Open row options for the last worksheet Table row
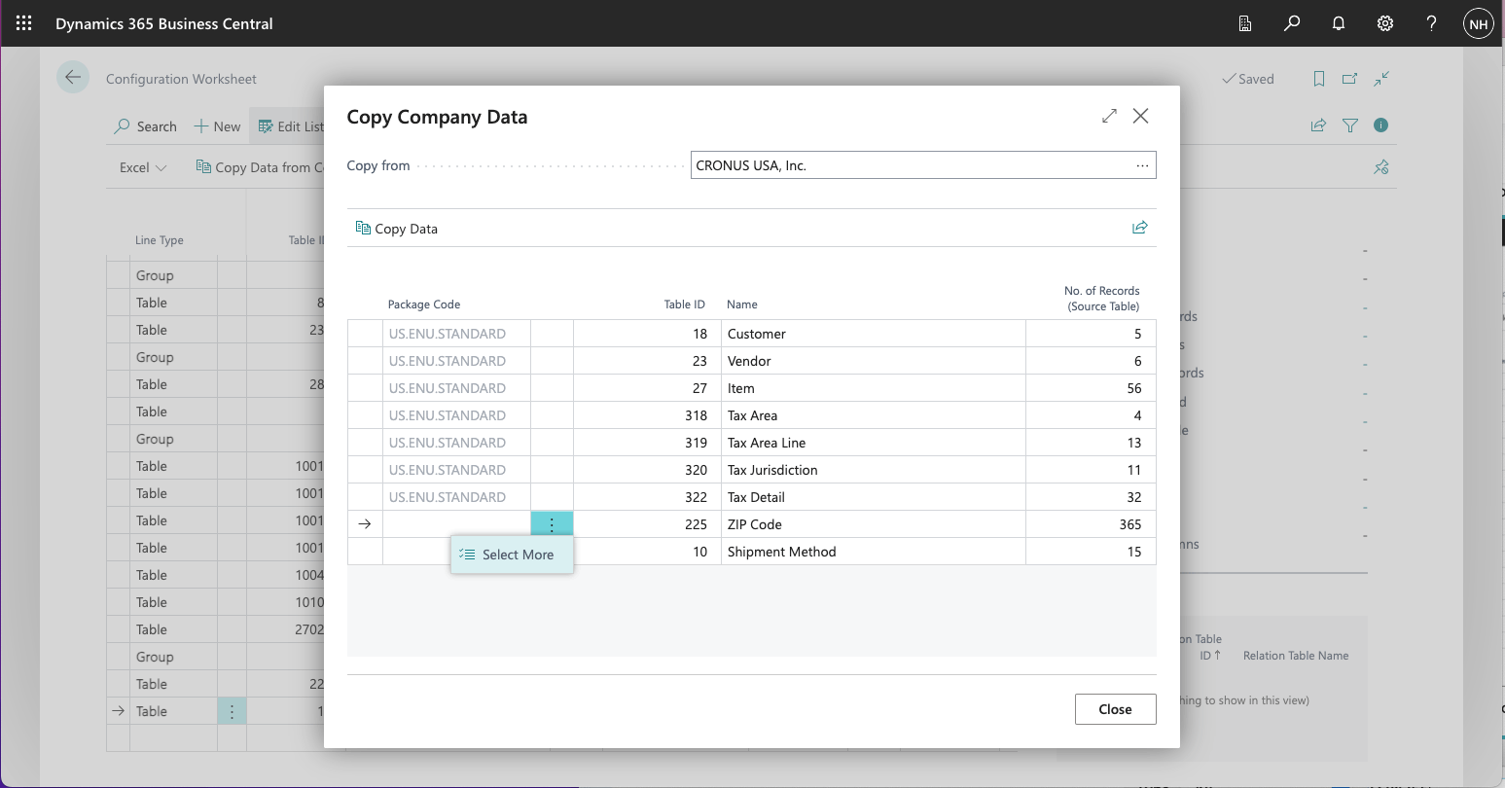Image resolution: width=1505 pixels, height=788 pixels. (x=232, y=711)
